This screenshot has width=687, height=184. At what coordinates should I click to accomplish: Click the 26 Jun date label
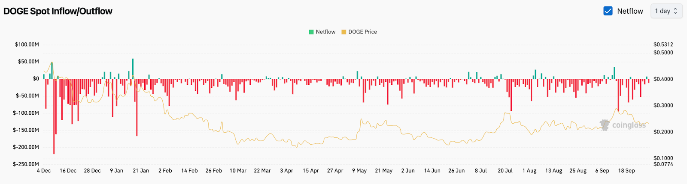(456, 171)
